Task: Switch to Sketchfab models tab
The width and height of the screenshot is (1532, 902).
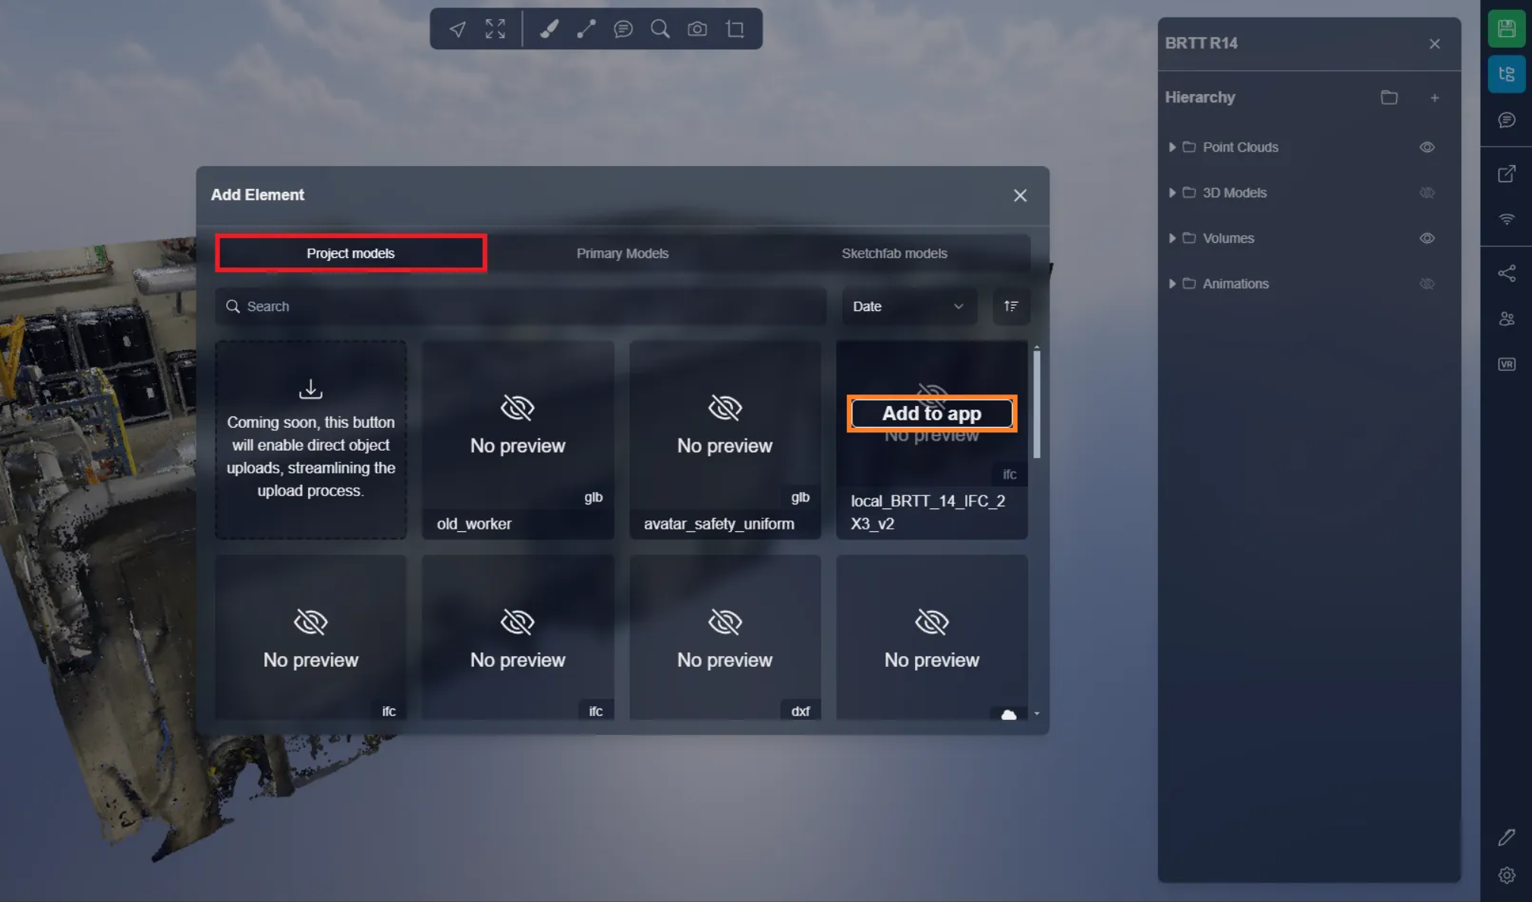Action: pos(894,253)
